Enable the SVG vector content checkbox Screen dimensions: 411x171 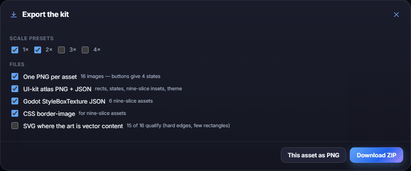tap(15, 126)
